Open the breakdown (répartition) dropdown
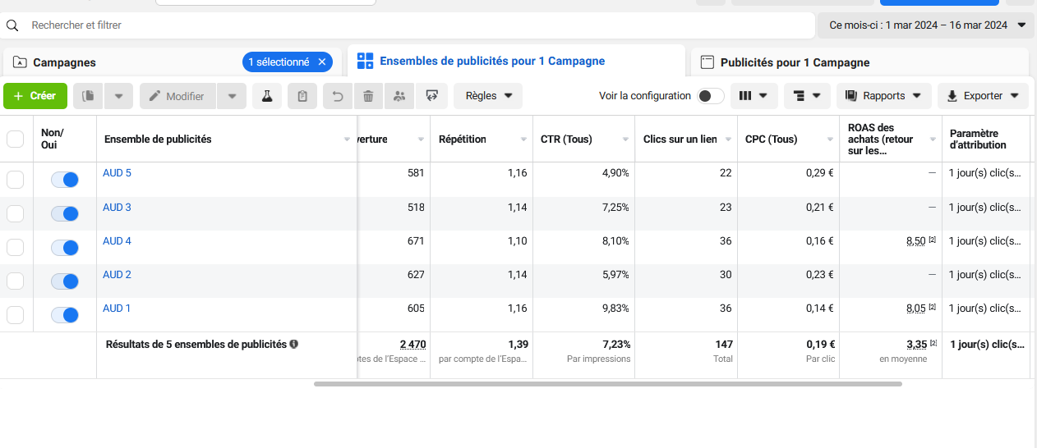 807,96
